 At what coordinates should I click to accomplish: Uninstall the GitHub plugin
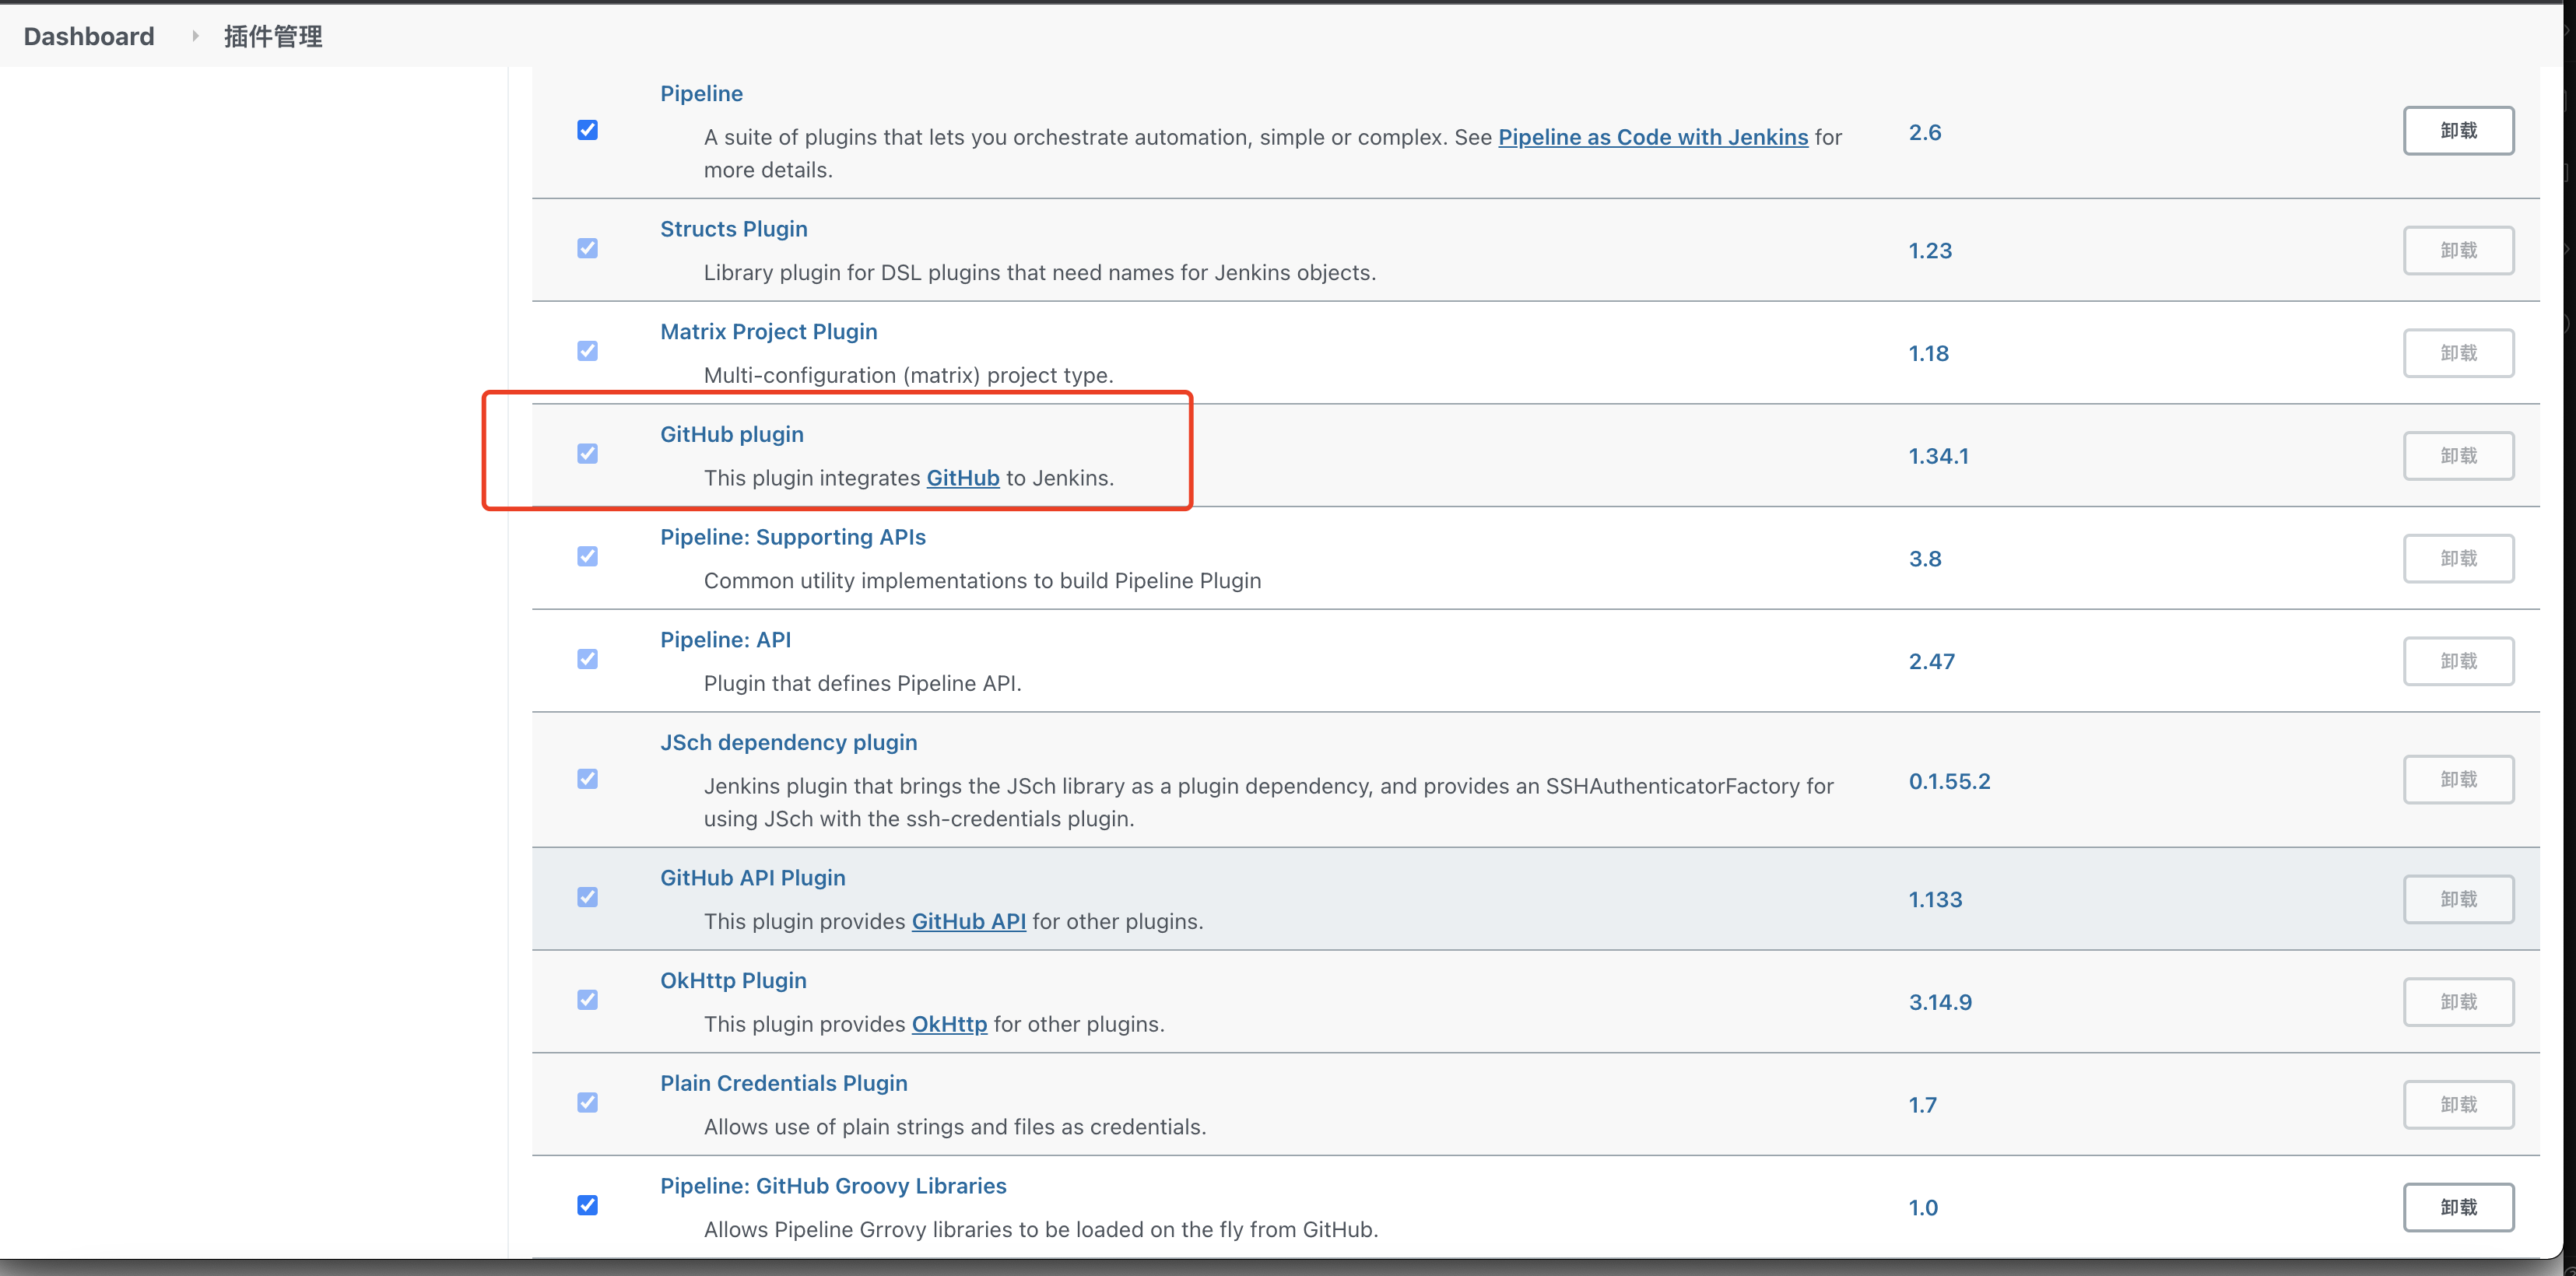coord(2459,455)
